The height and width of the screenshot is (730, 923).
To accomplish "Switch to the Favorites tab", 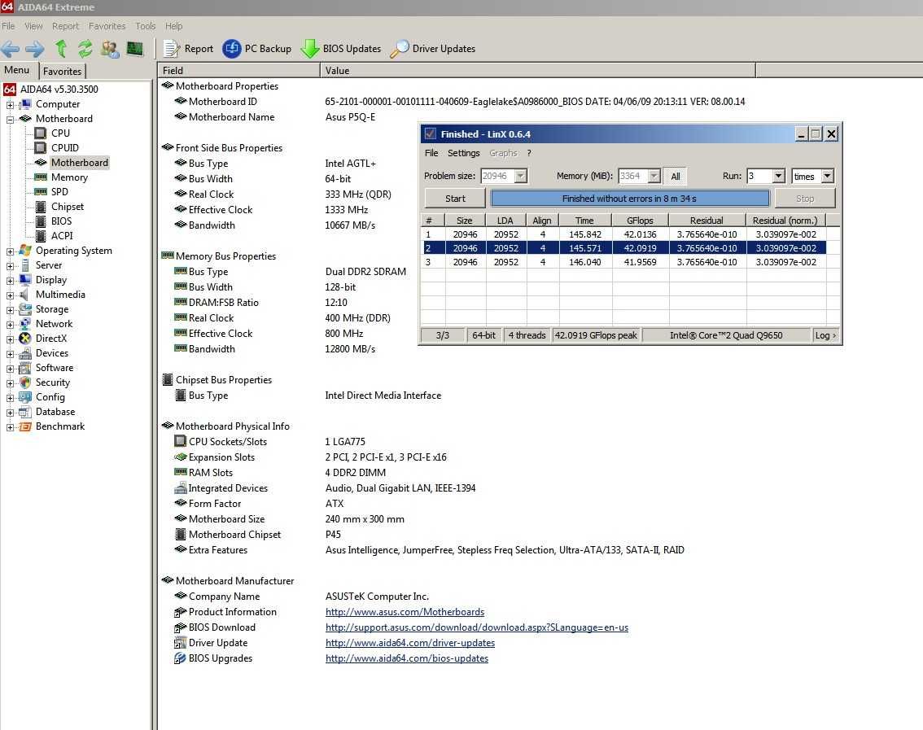I will [x=63, y=71].
